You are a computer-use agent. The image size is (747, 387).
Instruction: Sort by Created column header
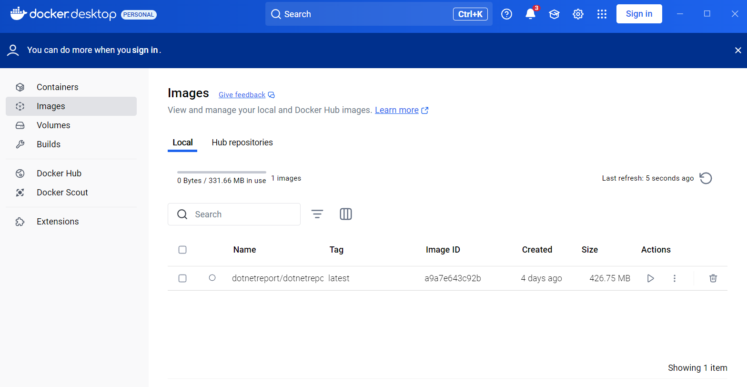click(537, 250)
